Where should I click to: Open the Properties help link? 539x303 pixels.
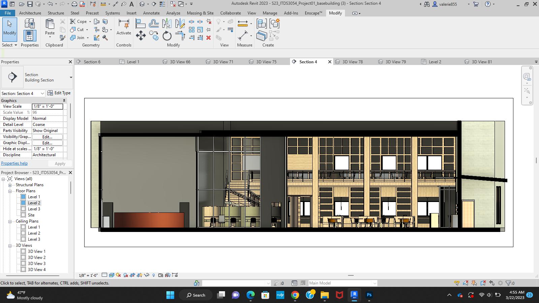tap(14, 163)
